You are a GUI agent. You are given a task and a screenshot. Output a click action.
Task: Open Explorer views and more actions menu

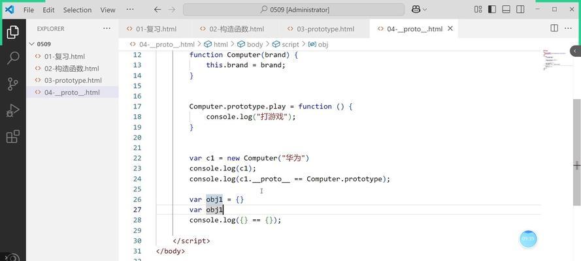(x=107, y=29)
